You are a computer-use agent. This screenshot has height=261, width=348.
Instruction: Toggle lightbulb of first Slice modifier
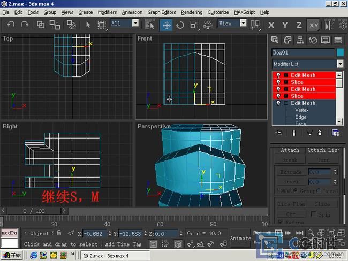tap(278, 82)
